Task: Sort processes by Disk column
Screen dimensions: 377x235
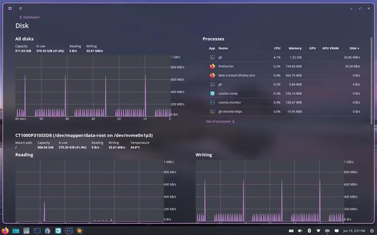Action: [x=354, y=48]
